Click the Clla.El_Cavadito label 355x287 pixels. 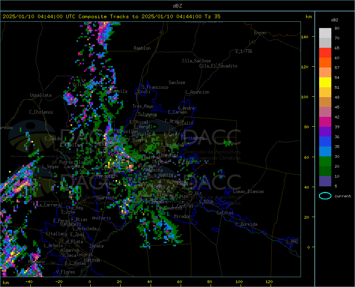218,66
